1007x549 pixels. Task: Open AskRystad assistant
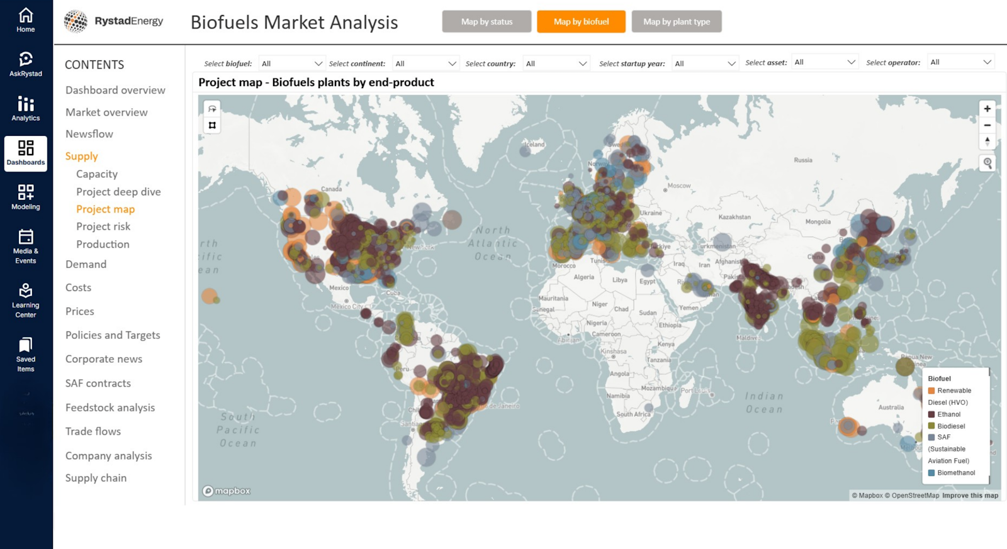[26, 65]
